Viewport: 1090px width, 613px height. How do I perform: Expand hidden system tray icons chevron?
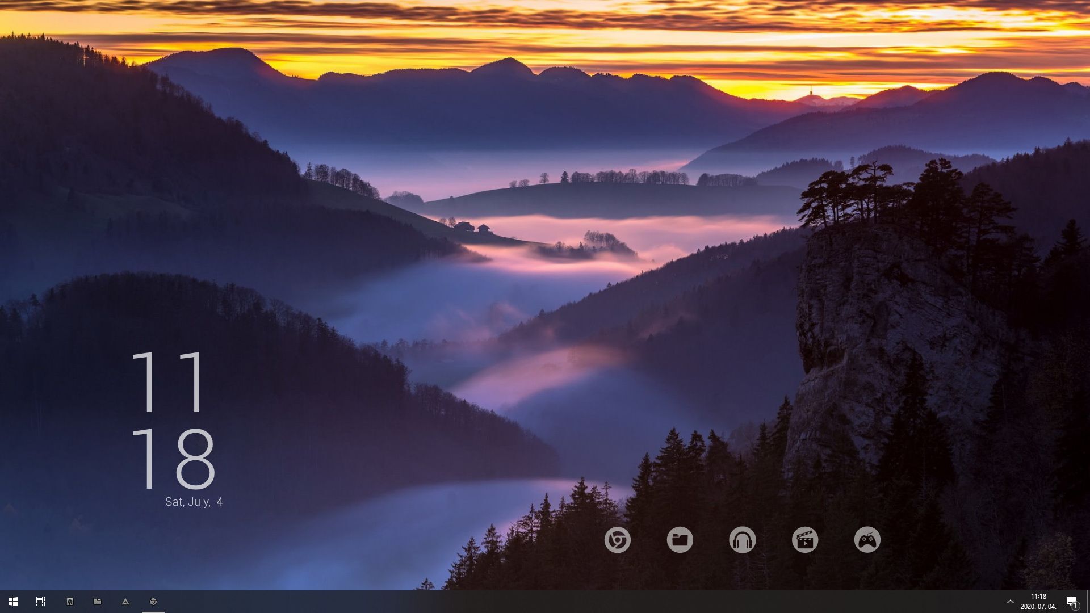point(1010,602)
